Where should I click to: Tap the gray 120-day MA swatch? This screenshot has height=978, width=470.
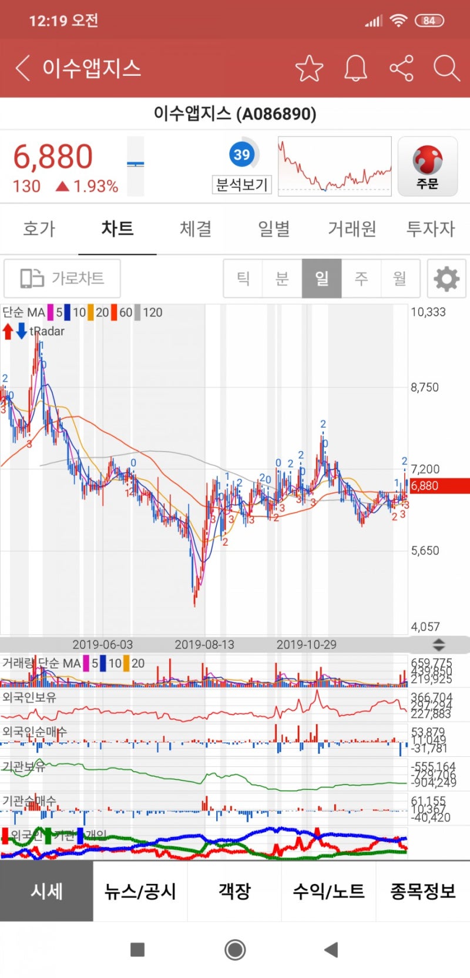click(x=137, y=312)
